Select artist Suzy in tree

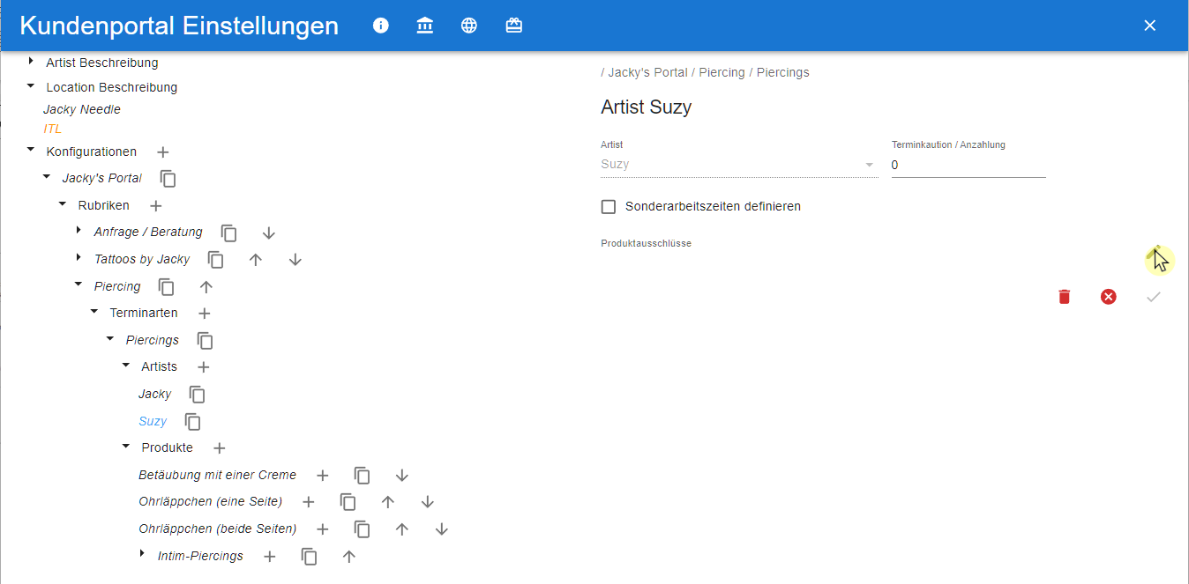click(x=153, y=422)
